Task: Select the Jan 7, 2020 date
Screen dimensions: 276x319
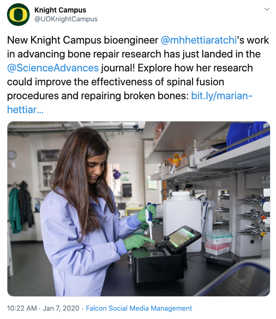Action: pyautogui.click(x=61, y=308)
